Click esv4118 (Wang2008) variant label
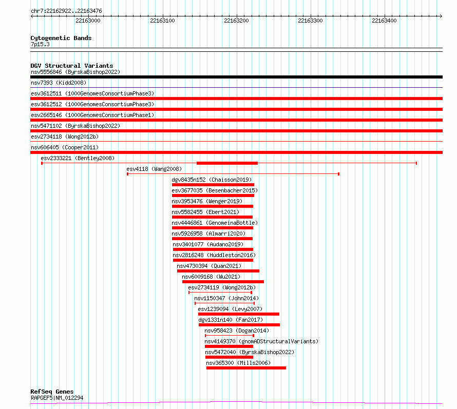The width and height of the screenshot is (457, 409). pos(154,169)
